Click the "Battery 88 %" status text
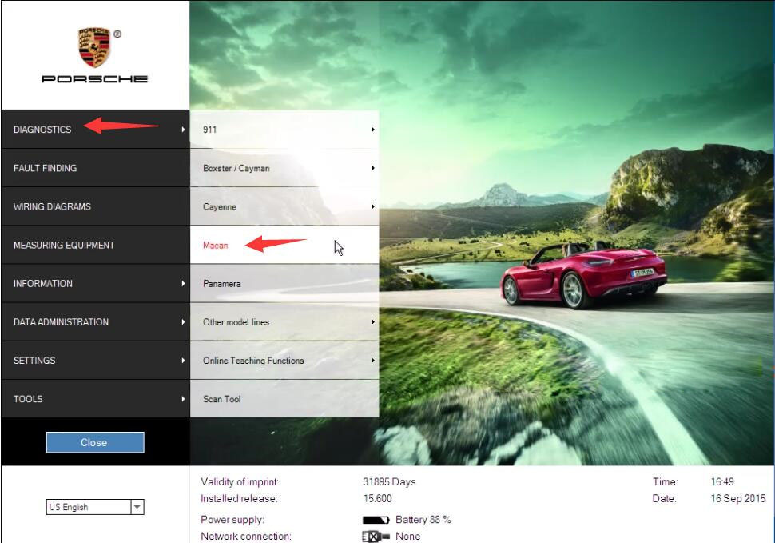The height and width of the screenshot is (543, 775). 423,520
